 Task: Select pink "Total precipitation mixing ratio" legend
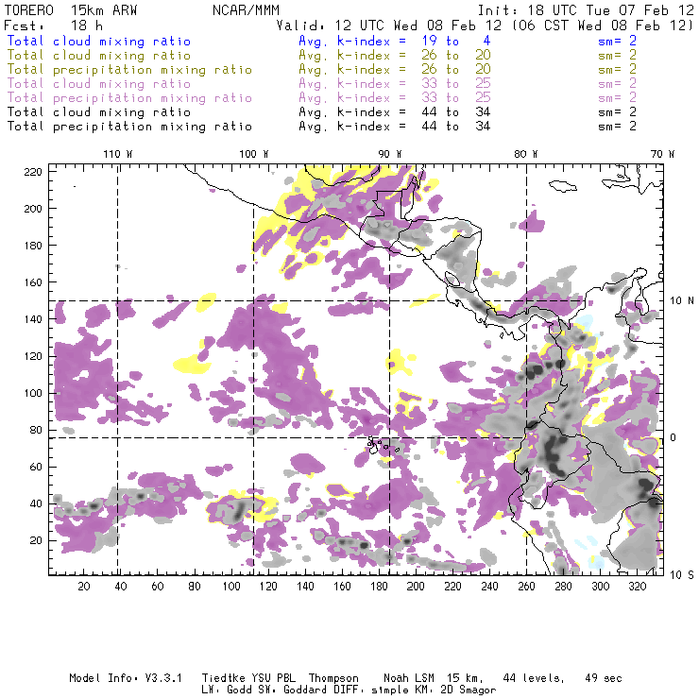pos(129,98)
